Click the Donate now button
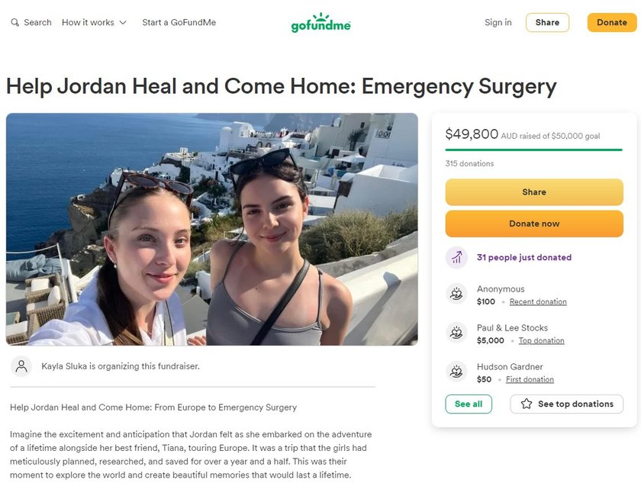This screenshot has width=641, height=483. point(534,224)
